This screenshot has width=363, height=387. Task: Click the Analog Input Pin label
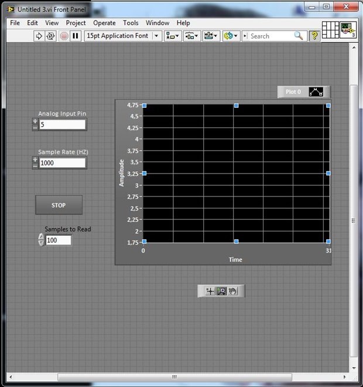point(62,114)
